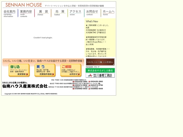Screen dimensions: 183x137
Task: Click Tokyo phone icon (03)6662-5933
Action: [74, 89]
